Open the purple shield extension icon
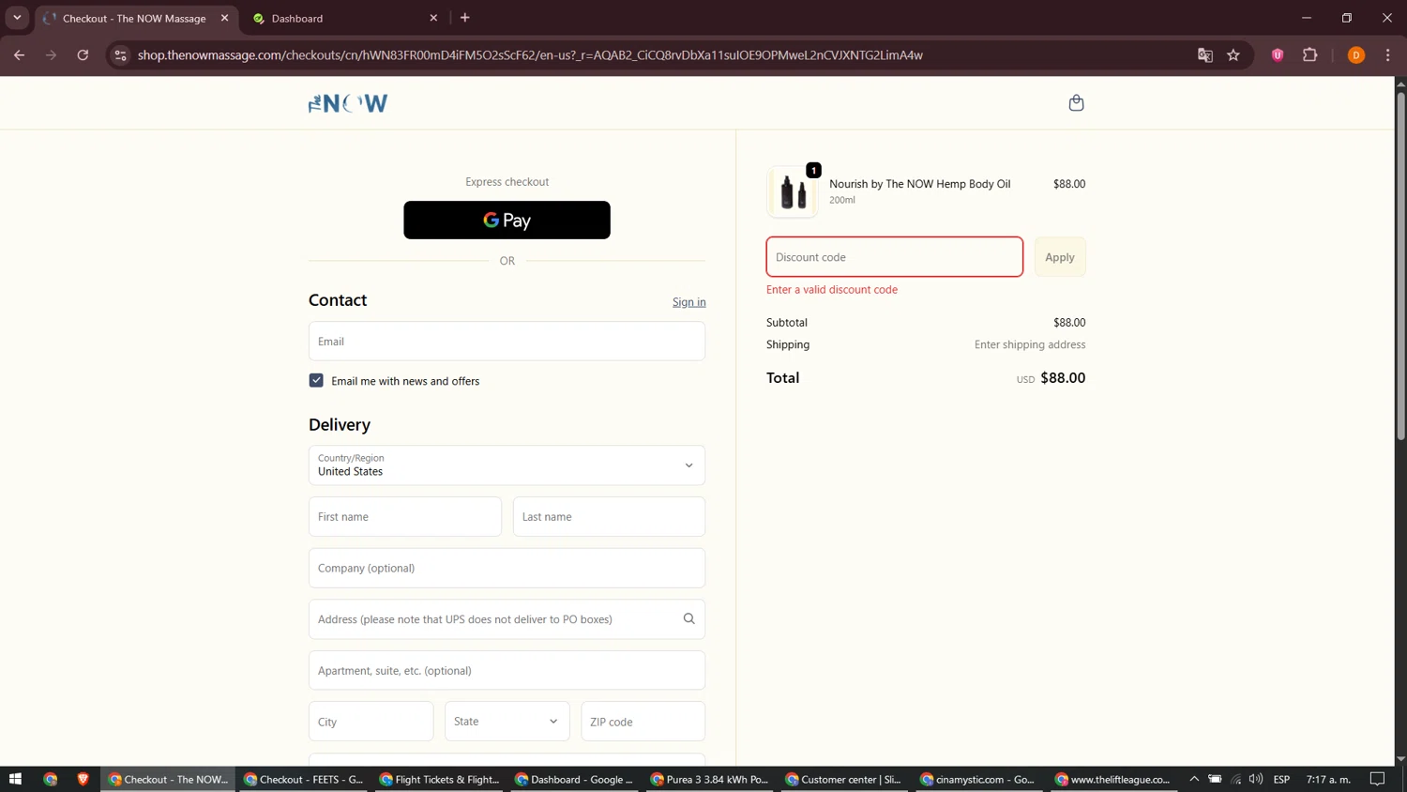Viewport: 1407px width, 792px height. pyautogui.click(x=1278, y=55)
